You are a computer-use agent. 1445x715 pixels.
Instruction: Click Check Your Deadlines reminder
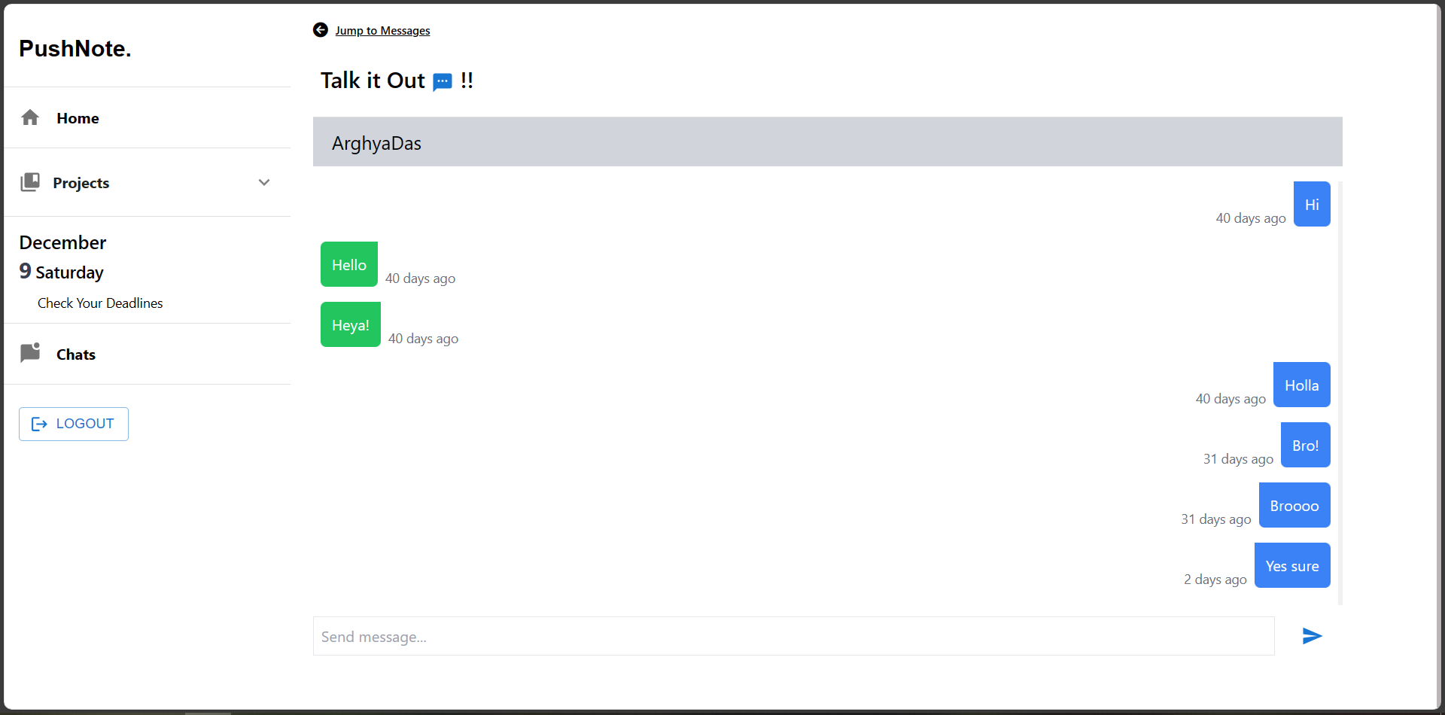tap(100, 303)
